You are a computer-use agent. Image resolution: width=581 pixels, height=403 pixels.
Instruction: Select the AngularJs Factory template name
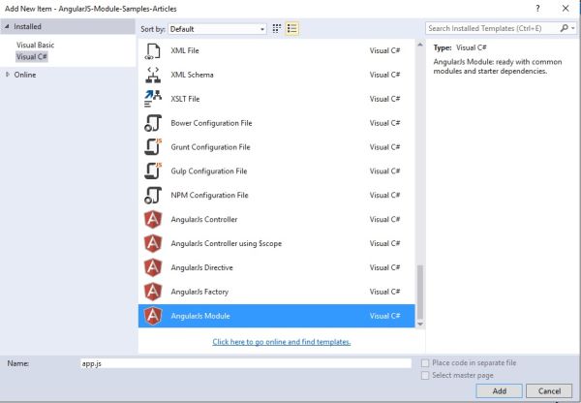199,292
